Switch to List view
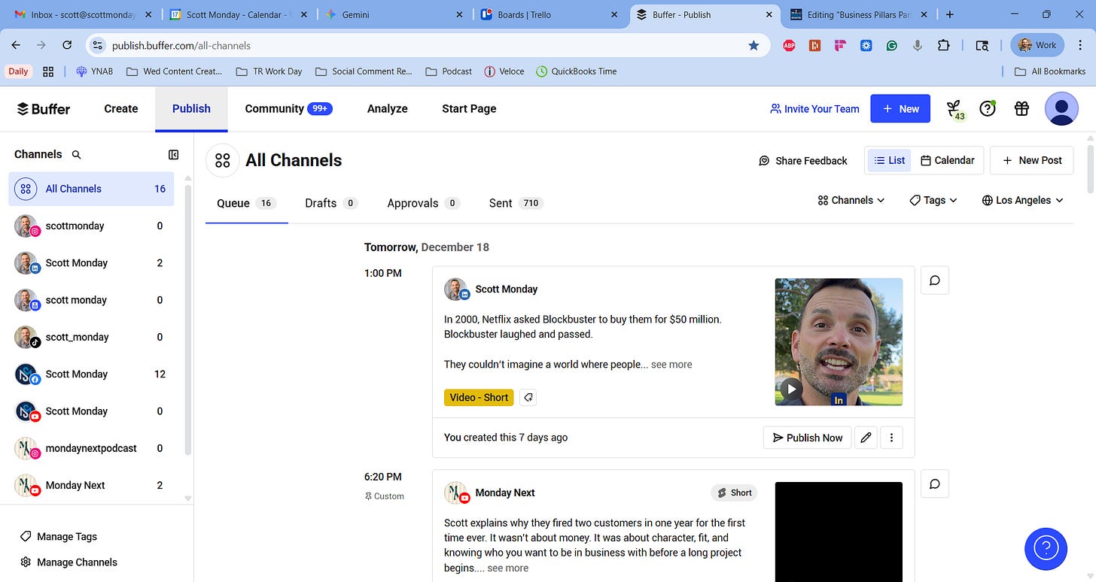 click(889, 160)
